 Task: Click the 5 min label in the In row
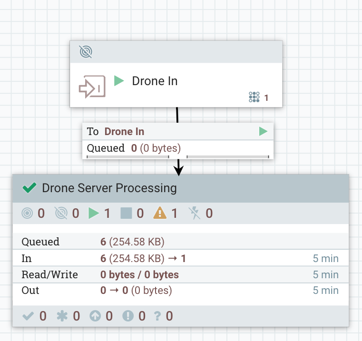click(x=326, y=258)
